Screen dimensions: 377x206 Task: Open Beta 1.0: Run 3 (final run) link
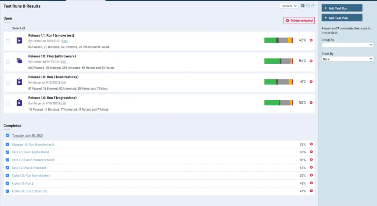29,168
